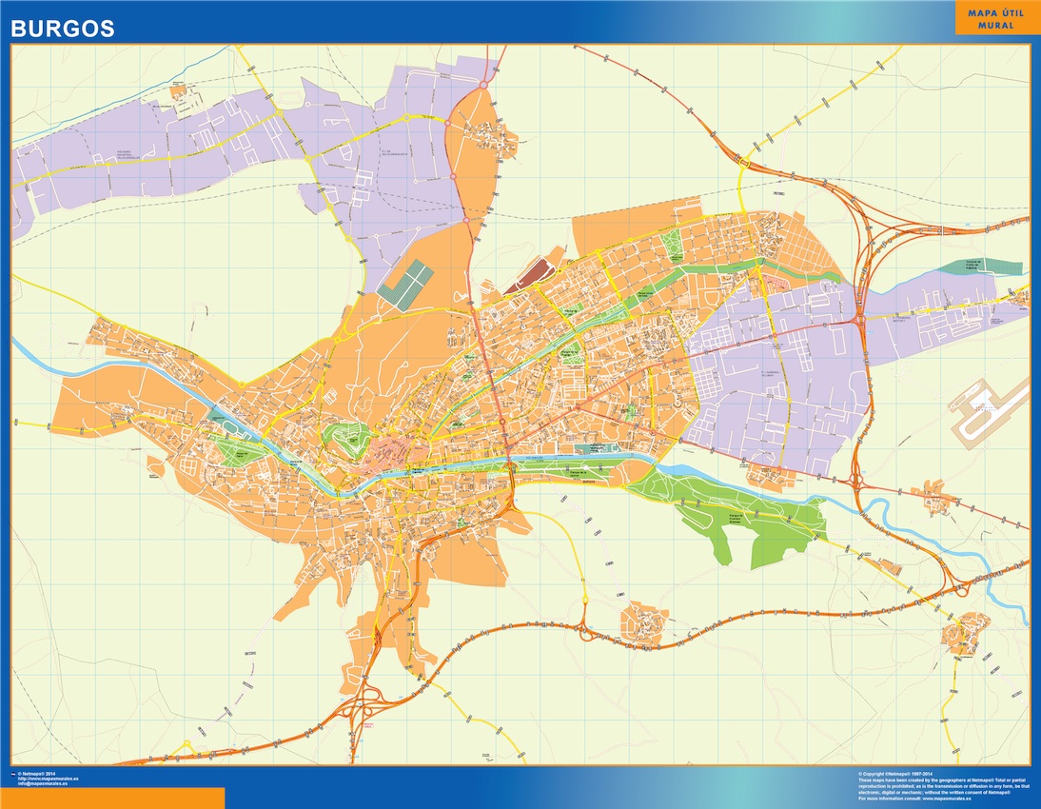The width and height of the screenshot is (1041, 809).
Task: Open the www.mapasmurales.es link at bottom left
Action: pyautogui.click(x=49, y=779)
